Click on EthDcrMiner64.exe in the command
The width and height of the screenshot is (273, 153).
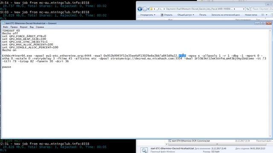pyautogui.click(x=17, y=56)
